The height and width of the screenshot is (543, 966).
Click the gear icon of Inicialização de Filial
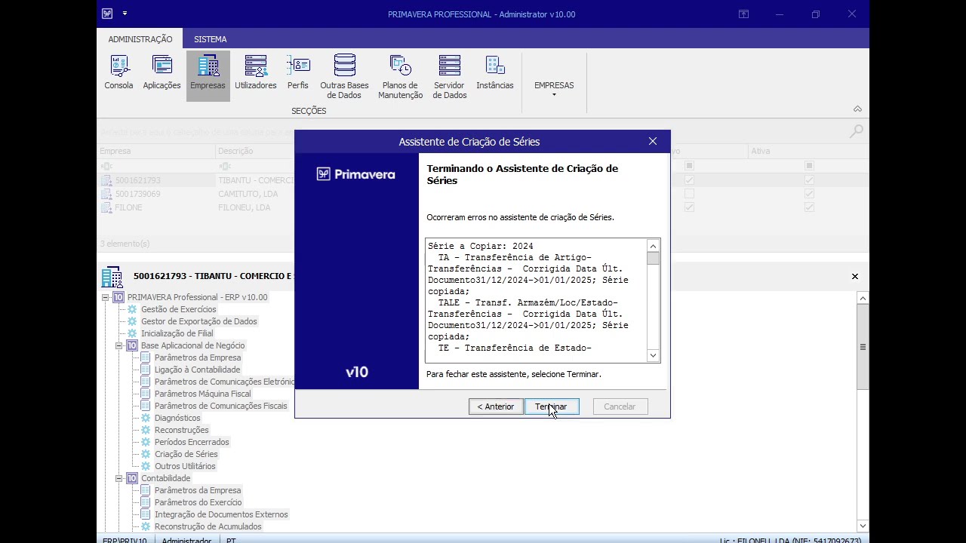click(x=132, y=333)
